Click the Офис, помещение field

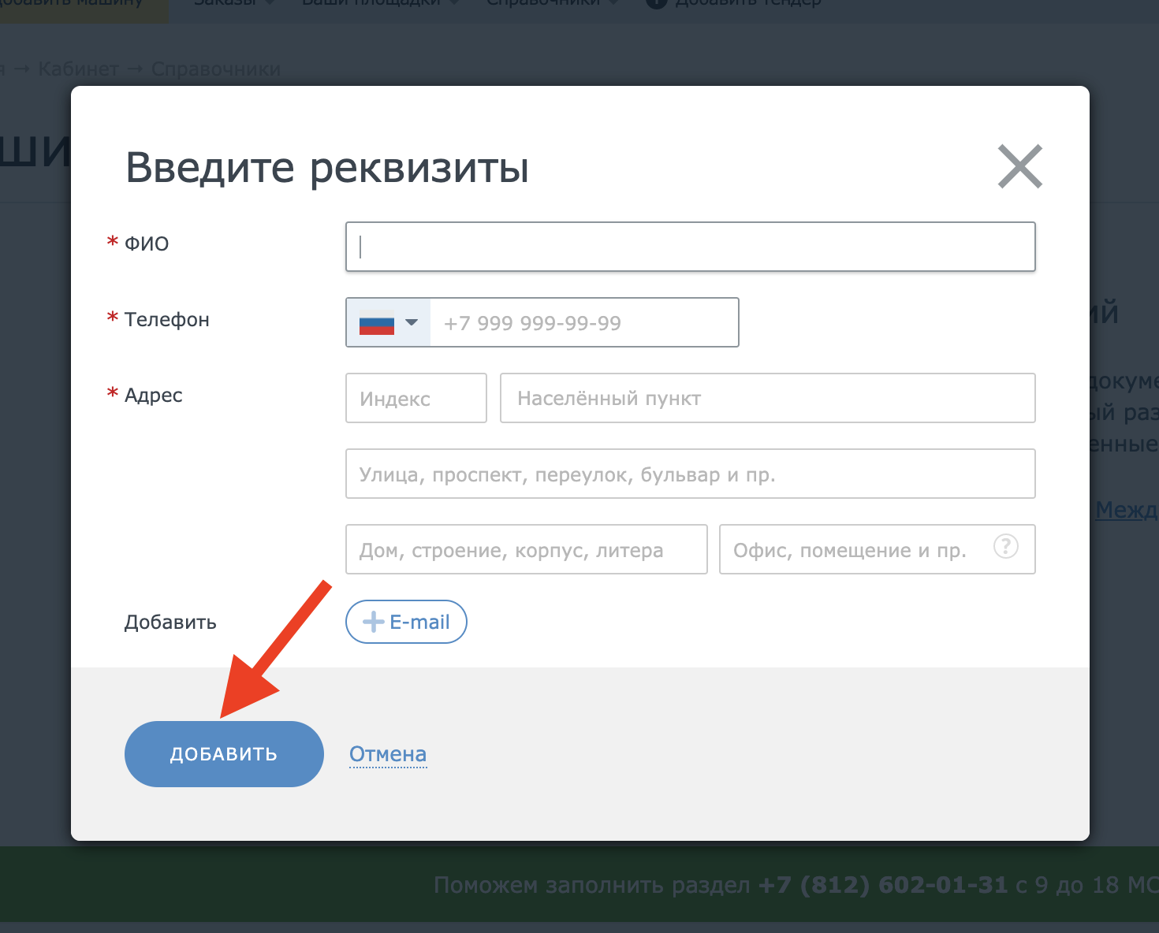pos(877,549)
